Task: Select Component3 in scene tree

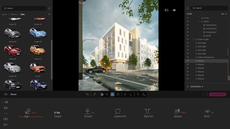Action: pos(211,32)
